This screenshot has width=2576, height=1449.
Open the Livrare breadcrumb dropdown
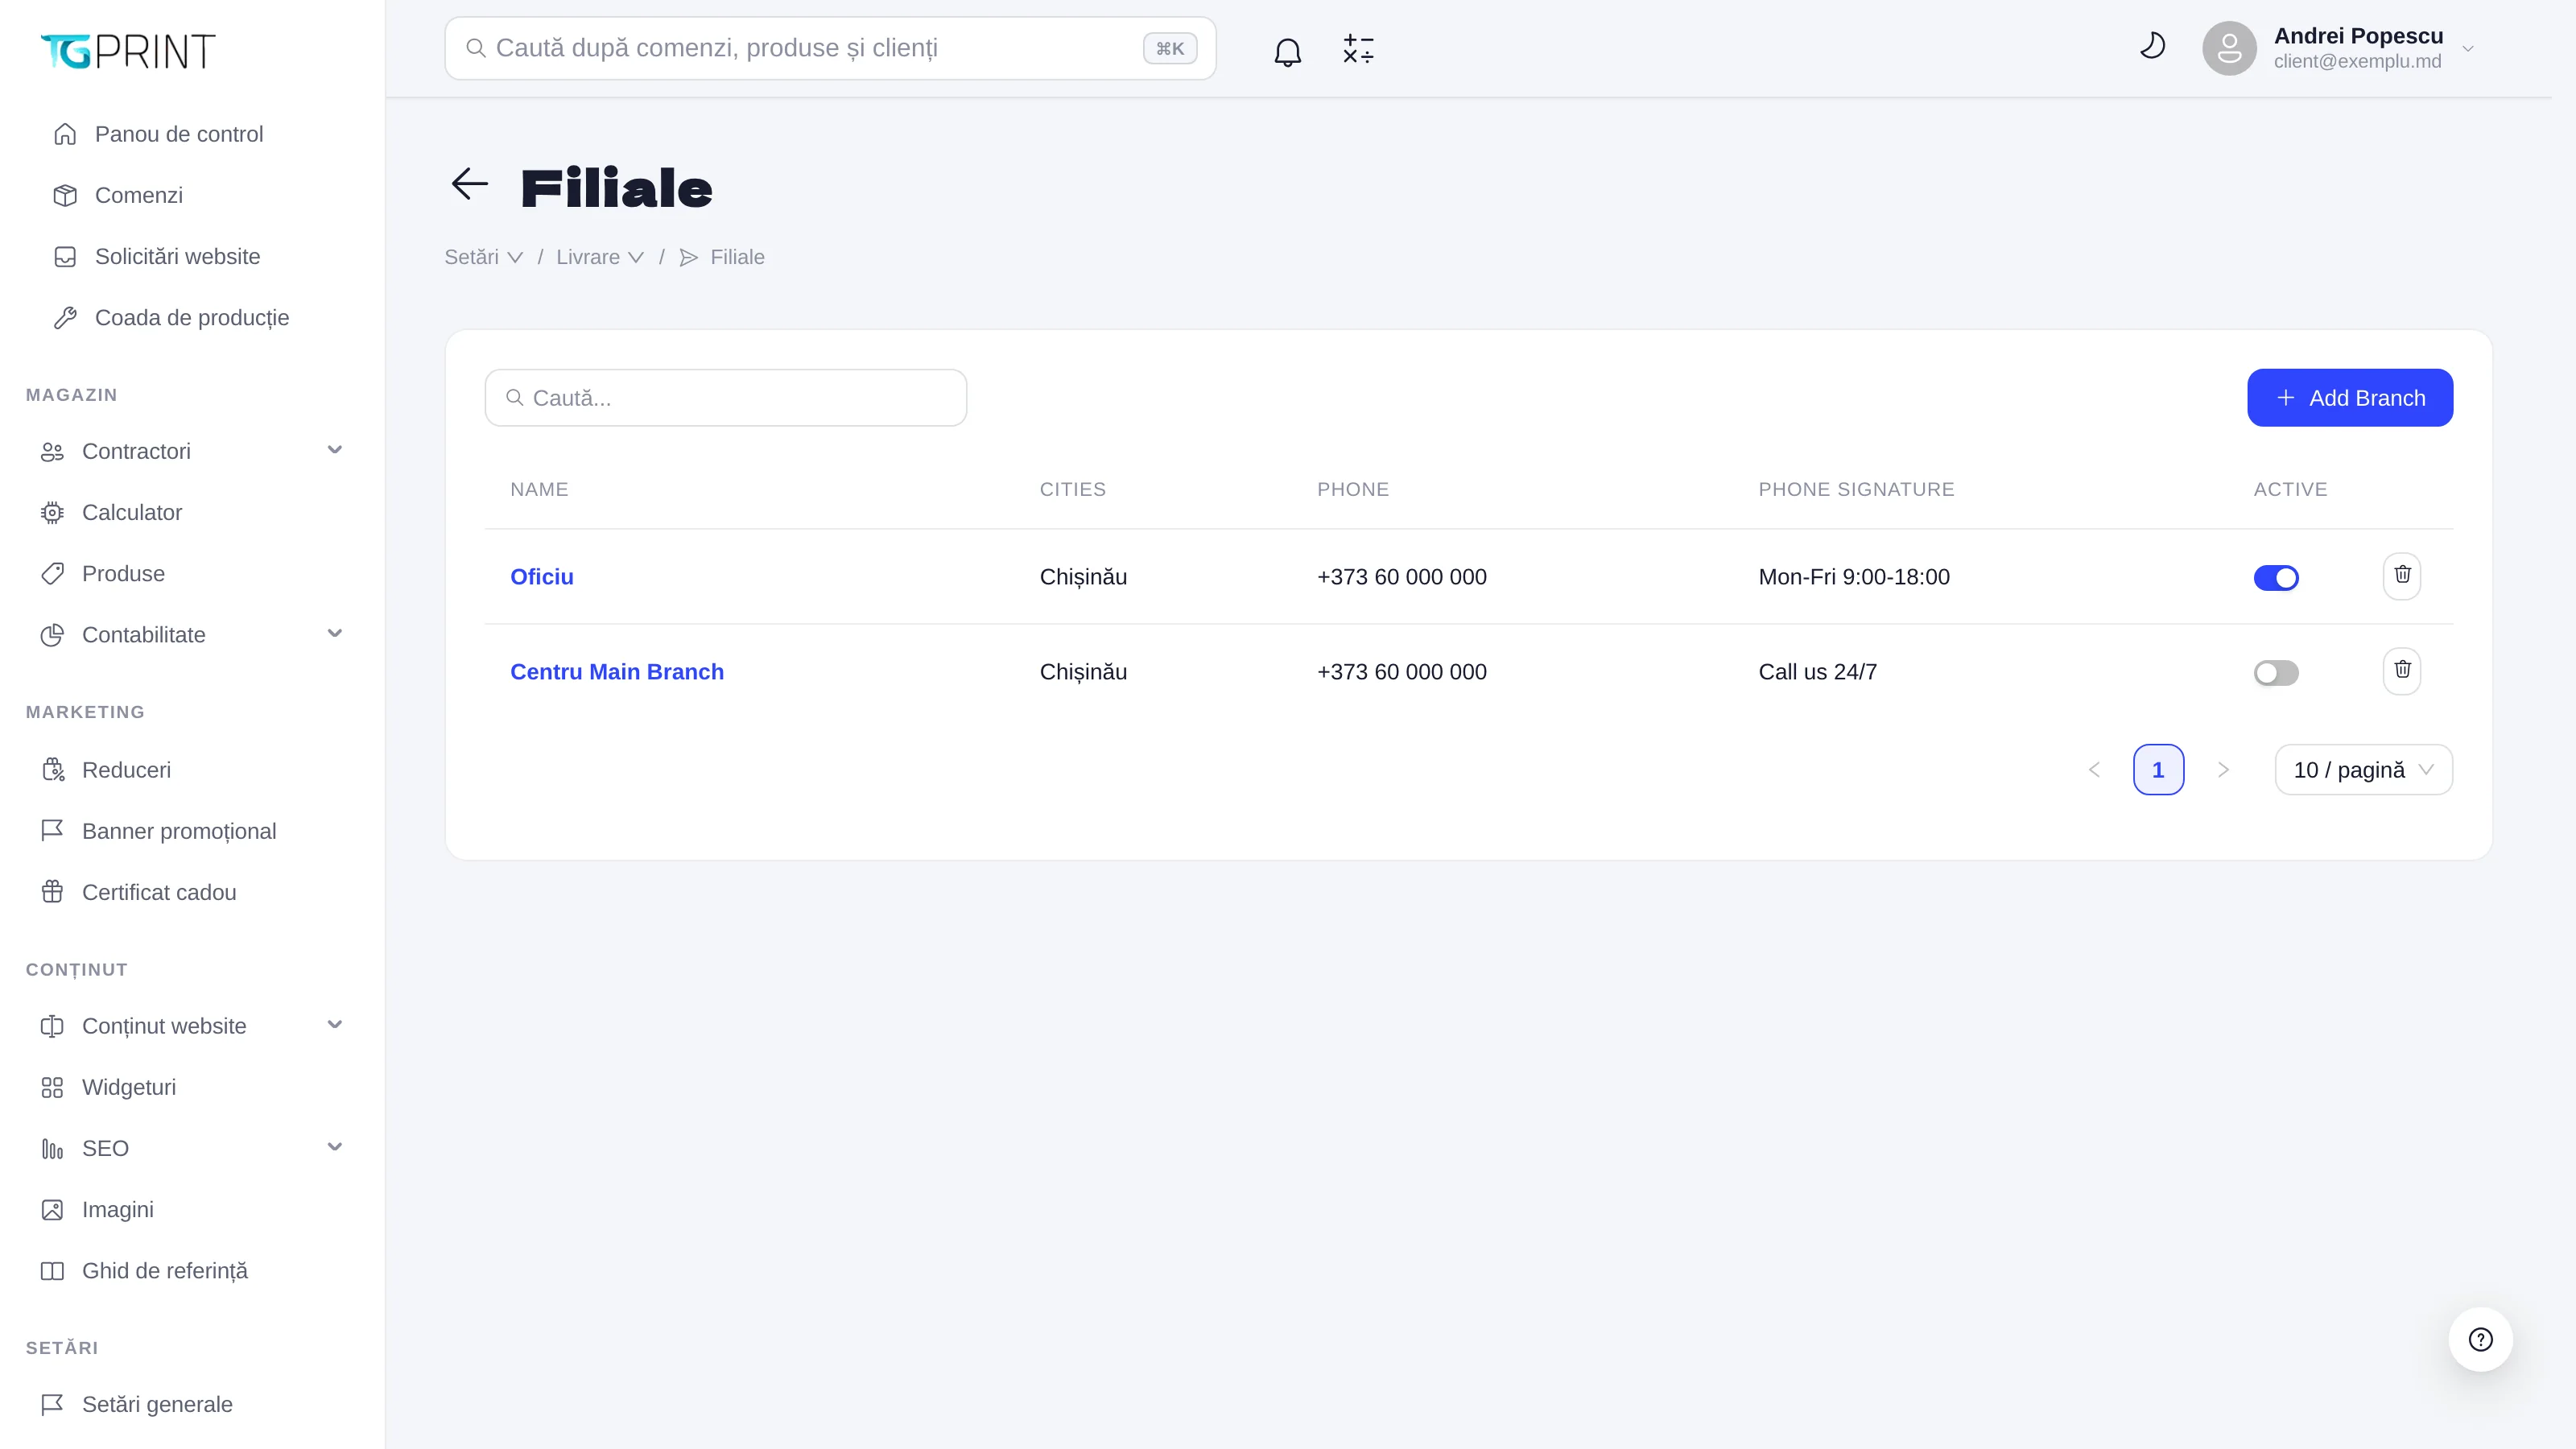click(x=600, y=258)
